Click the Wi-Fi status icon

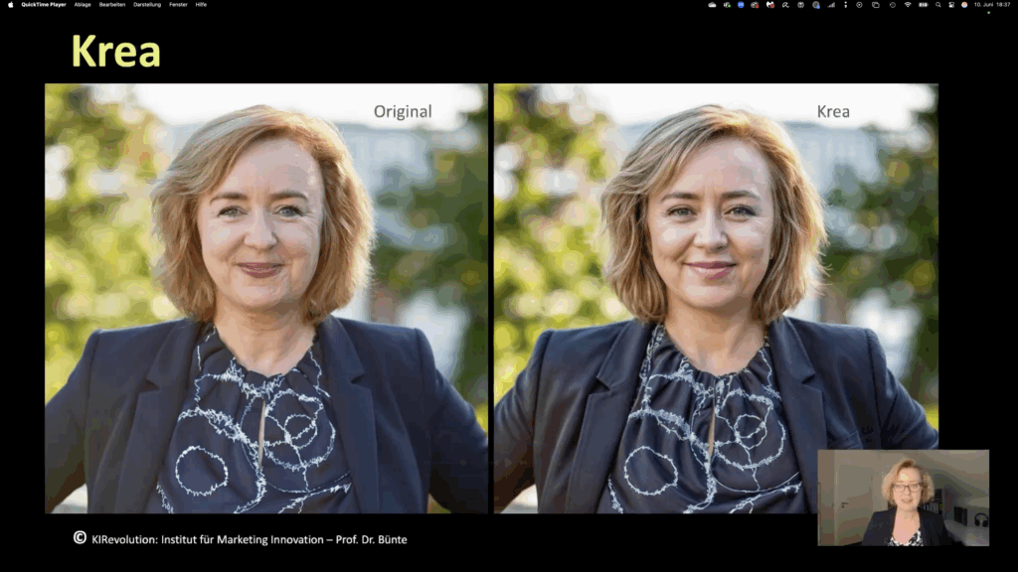(x=908, y=5)
